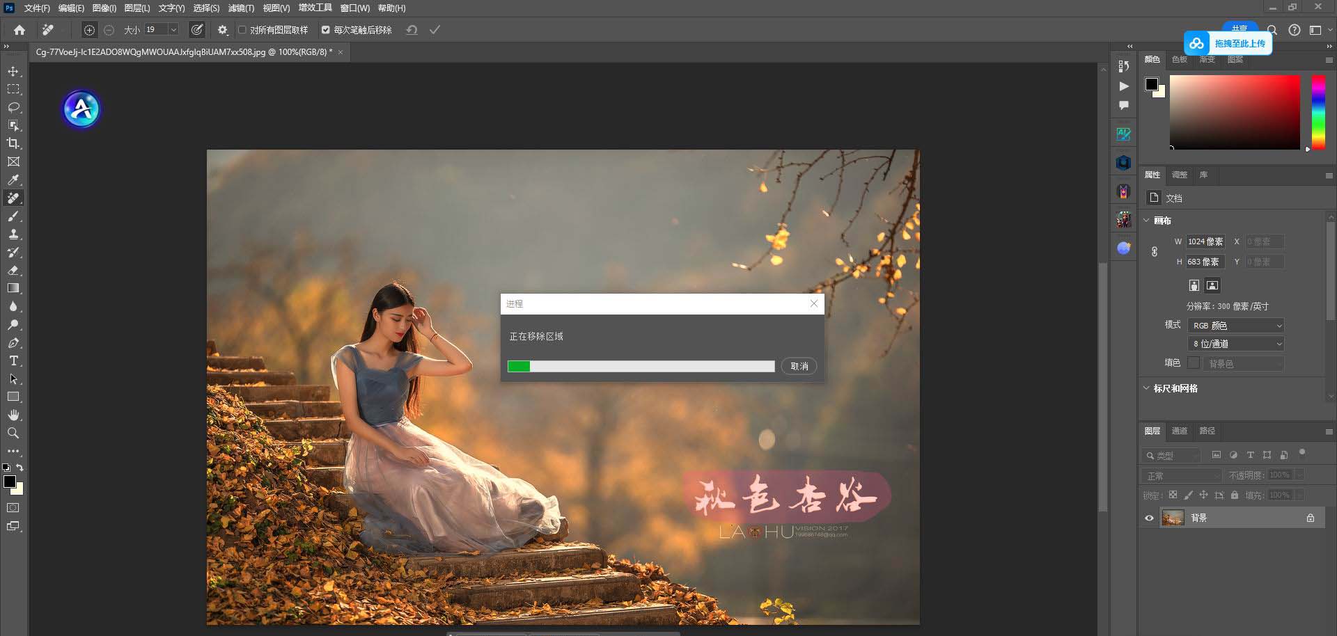
Task: Click the 拖拽至此上传 upload button
Action: [x=1228, y=43]
